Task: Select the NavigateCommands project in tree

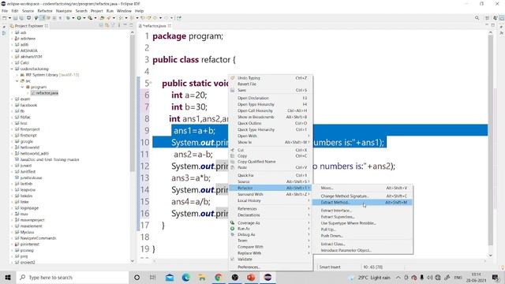Action: 38,238
